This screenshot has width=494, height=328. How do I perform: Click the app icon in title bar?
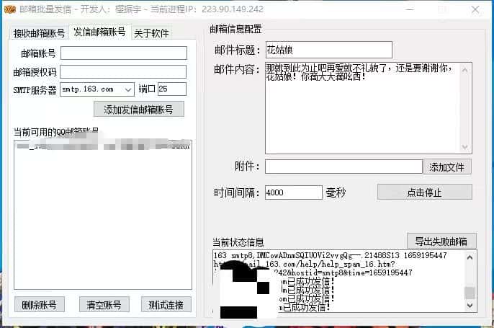coord(9,10)
